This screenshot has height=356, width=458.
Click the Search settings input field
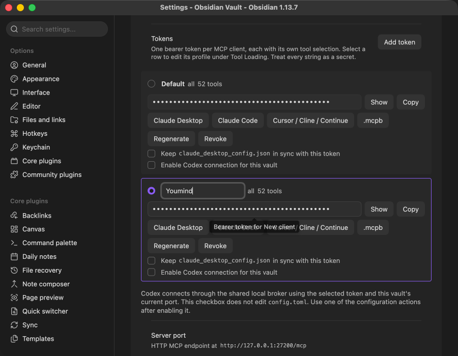click(57, 29)
